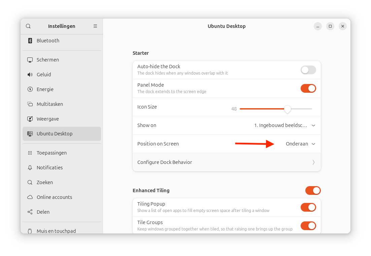Turn off the Enhanced Tiling switch
The height and width of the screenshot is (256, 371).
[x=313, y=190]
